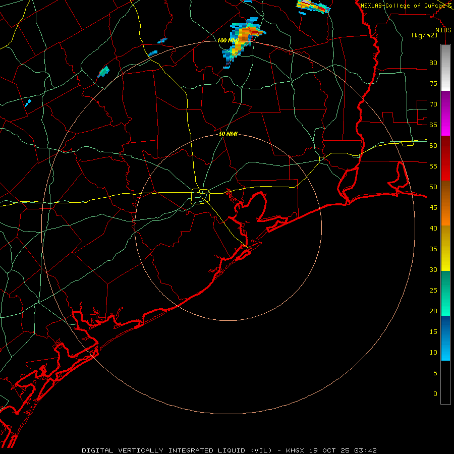The width and height of the screenshot is (454, 454).
Task: Click the 50 value on the scale
Action: tap(433, 187)
